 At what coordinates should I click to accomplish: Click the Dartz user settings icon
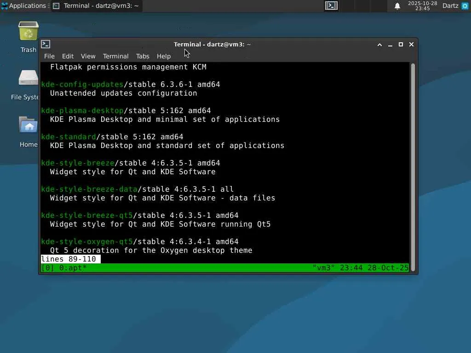point(465,6)
